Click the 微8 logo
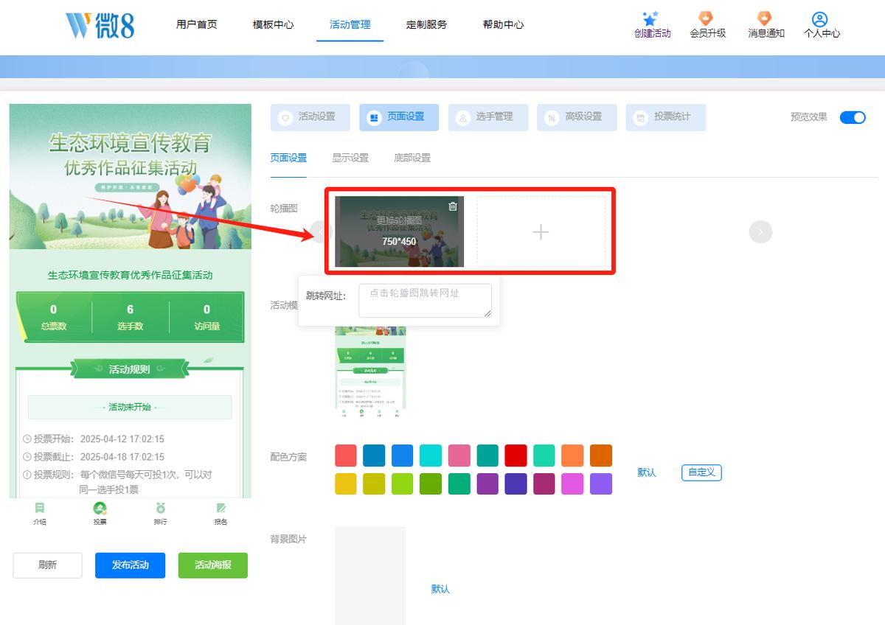The width and height of the screenshot is (885, 625). (x=100, y=24)
